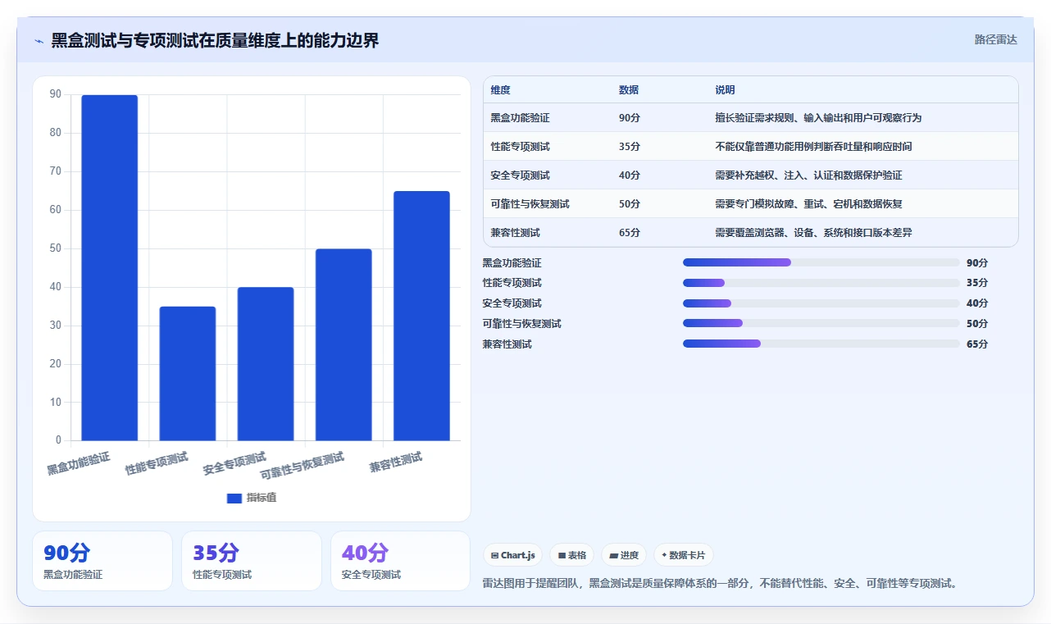Open the 90分 黑盒功能验证 data card

tap(102, 561)
